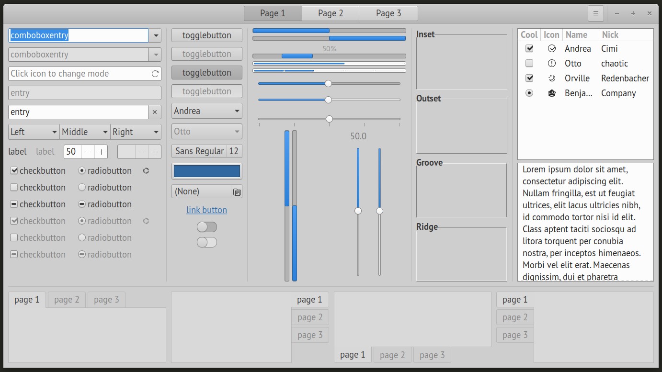
Task: Click the smiley icon in Orville's row
Action: (551, 78)
